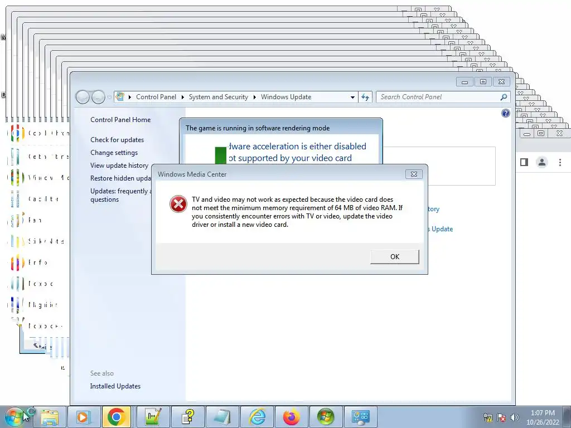
Task: Open the Control Panel Home link
Action: pyautogui.click(x=120, y=120)
